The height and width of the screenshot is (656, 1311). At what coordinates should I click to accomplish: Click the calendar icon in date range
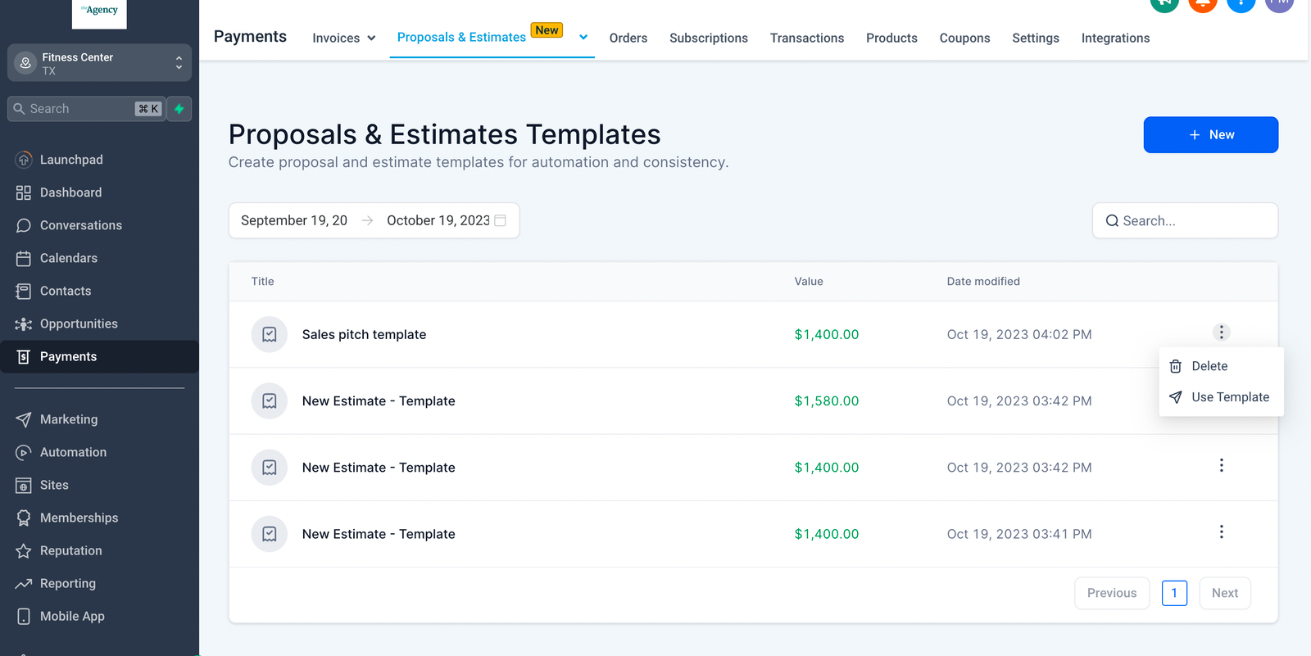[x=501, y=220]
